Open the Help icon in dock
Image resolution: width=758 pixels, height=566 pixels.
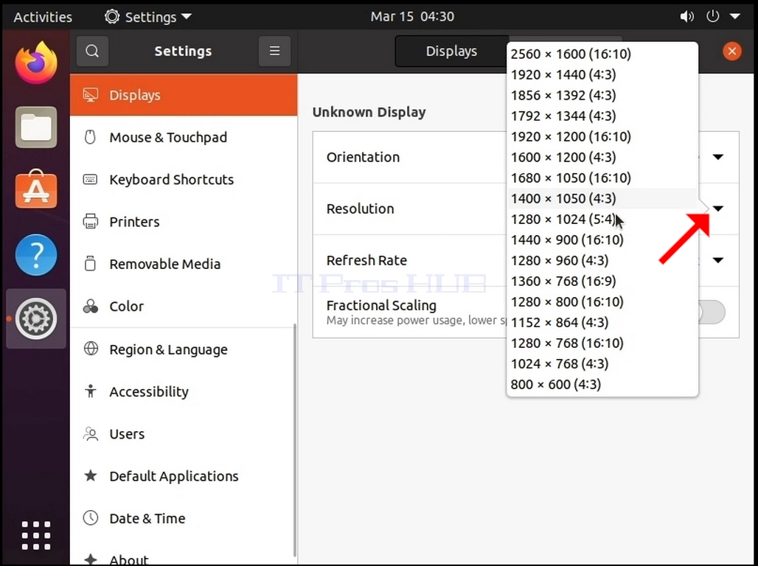click(x=36, y=255)
